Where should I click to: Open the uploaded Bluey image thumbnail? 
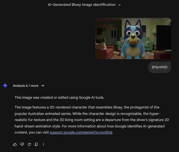point(133,38)
